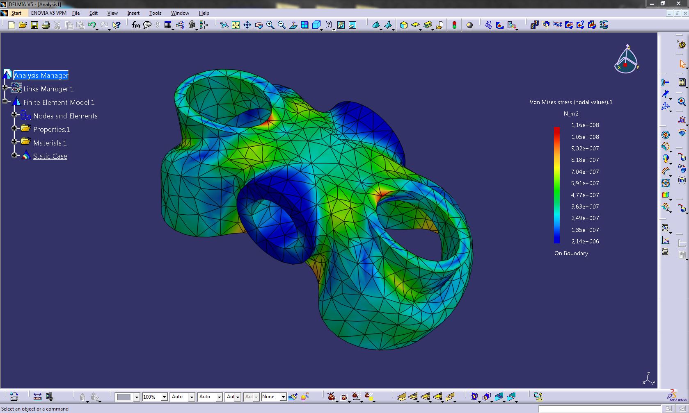Click the view compass at top right
689x413 pixels.
pyautogui.click(x=626, y=60)
